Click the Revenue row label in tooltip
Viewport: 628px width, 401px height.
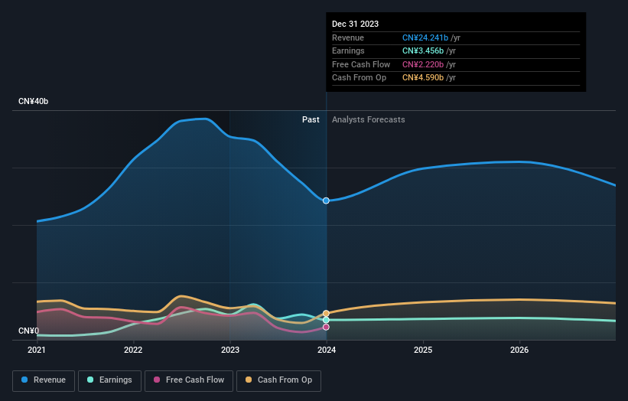pyautogui.click(x=348, y=37)
